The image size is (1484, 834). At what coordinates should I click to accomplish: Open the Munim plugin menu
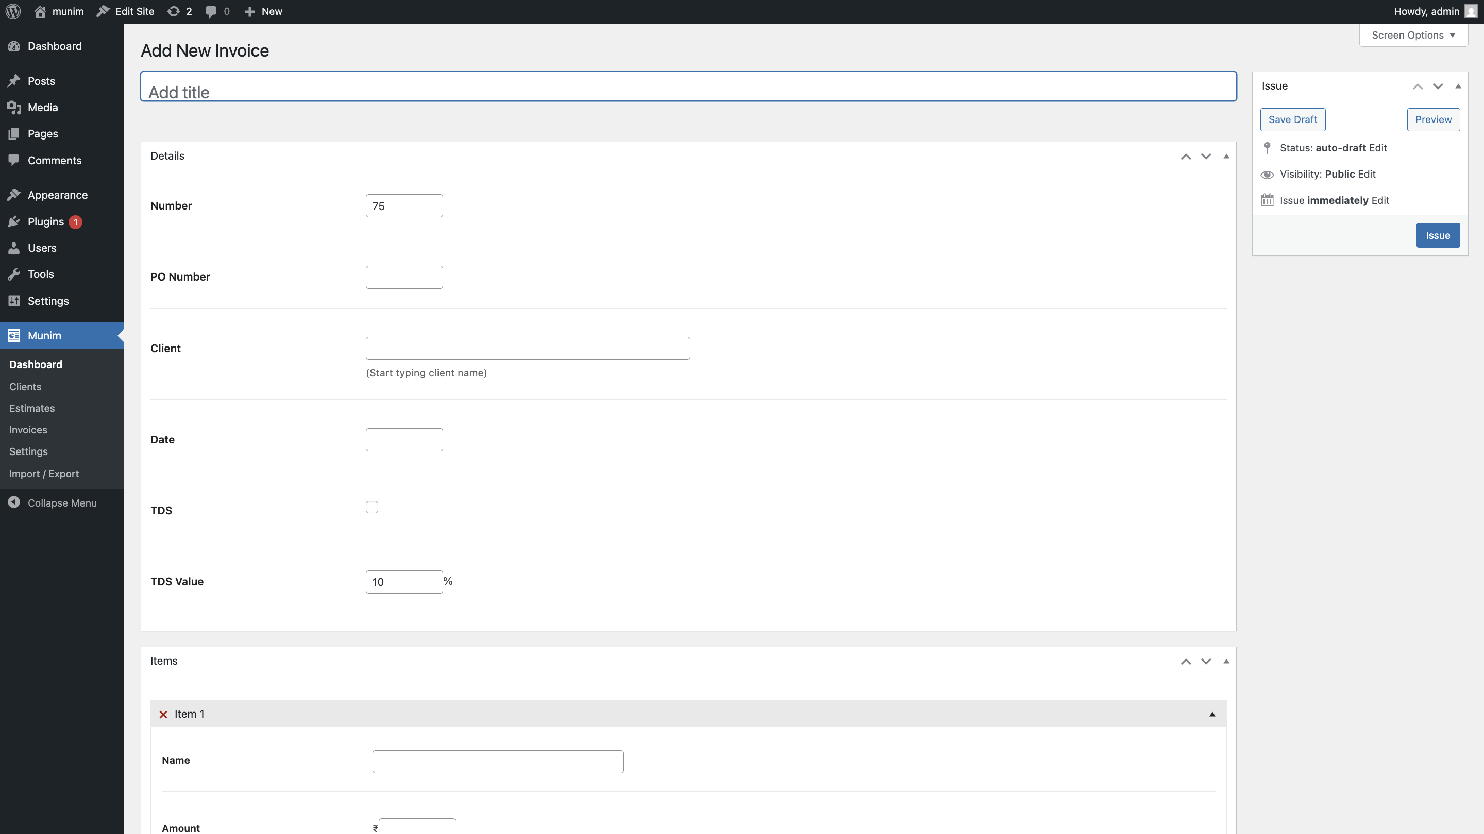coord(44,336)
